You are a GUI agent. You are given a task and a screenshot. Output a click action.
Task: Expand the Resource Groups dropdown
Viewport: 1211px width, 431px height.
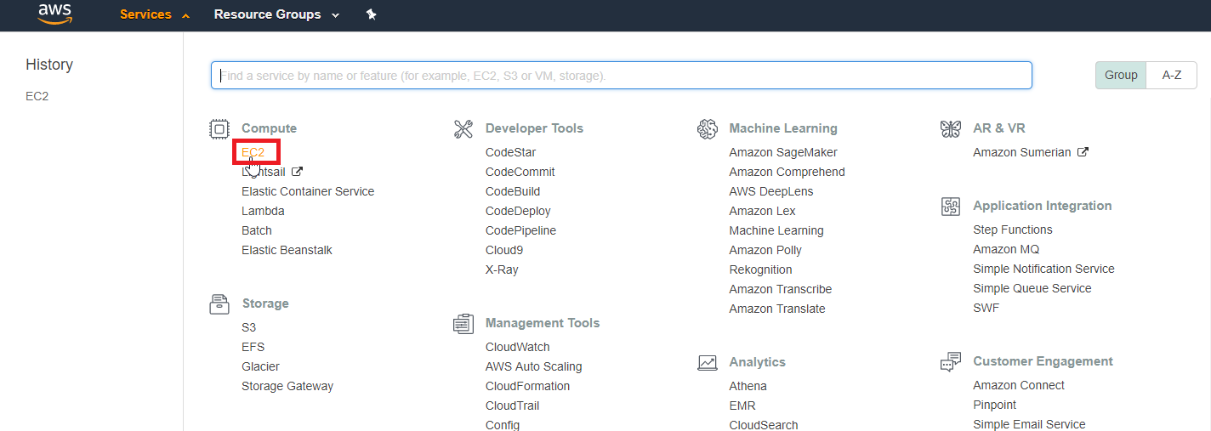click(276, 14)
